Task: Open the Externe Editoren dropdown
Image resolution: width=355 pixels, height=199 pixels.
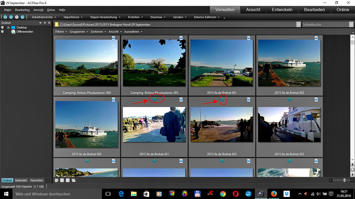Action: pyautogui.click(x=207, y=17)
